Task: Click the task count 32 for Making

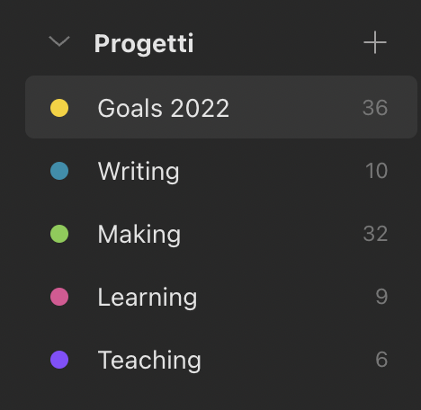Action: [375, 234]
